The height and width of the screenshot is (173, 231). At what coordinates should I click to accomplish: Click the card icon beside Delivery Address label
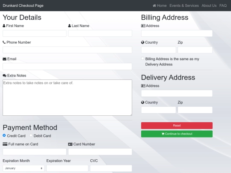[143, 86]
